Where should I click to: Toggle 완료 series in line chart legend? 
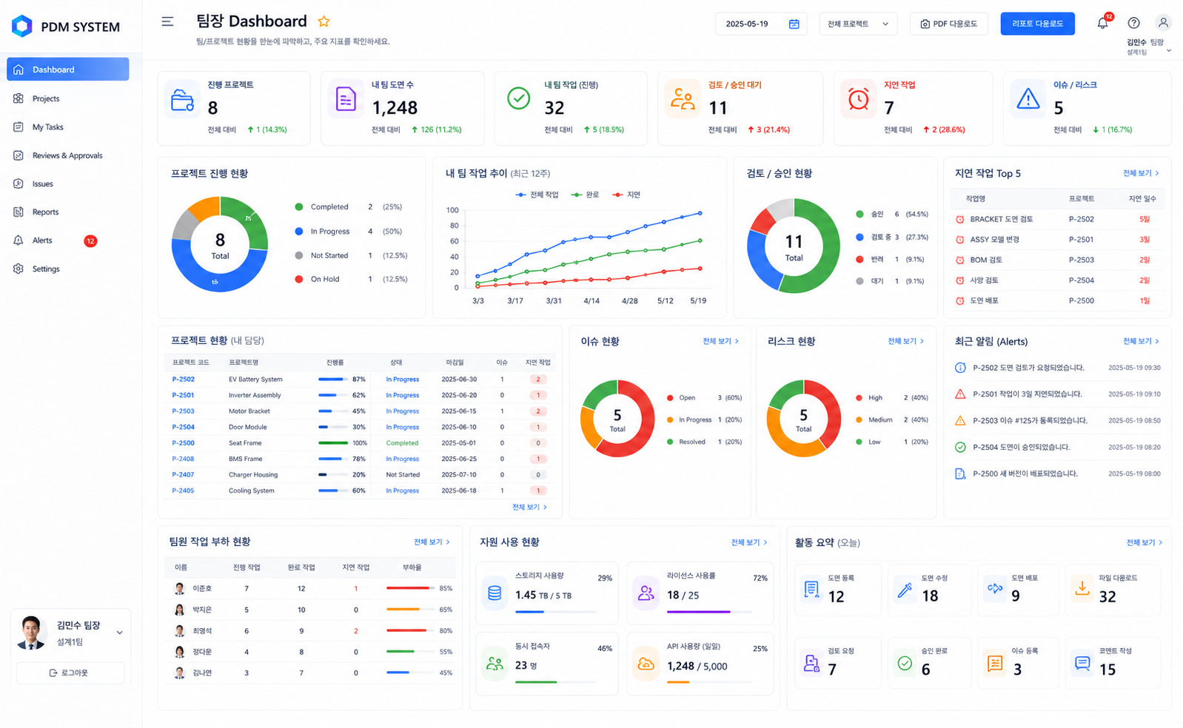[x=585, y=195]
